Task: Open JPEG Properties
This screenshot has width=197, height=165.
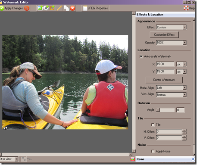Action: click(96, 8)
